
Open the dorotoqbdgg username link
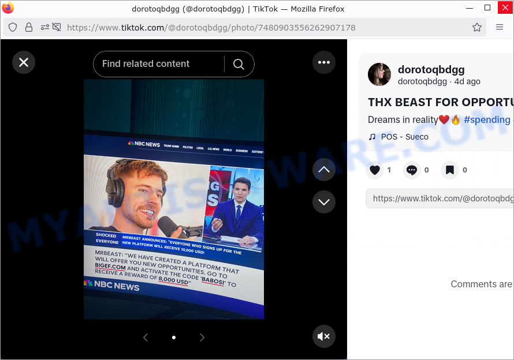coord(431,70)
